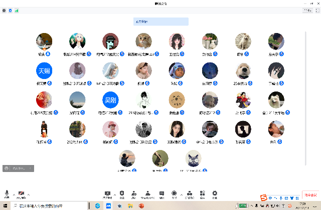Turn on the camera video button
Viewport: 321px width, 210px height.
pyautogui.click(x=22, y=193)
